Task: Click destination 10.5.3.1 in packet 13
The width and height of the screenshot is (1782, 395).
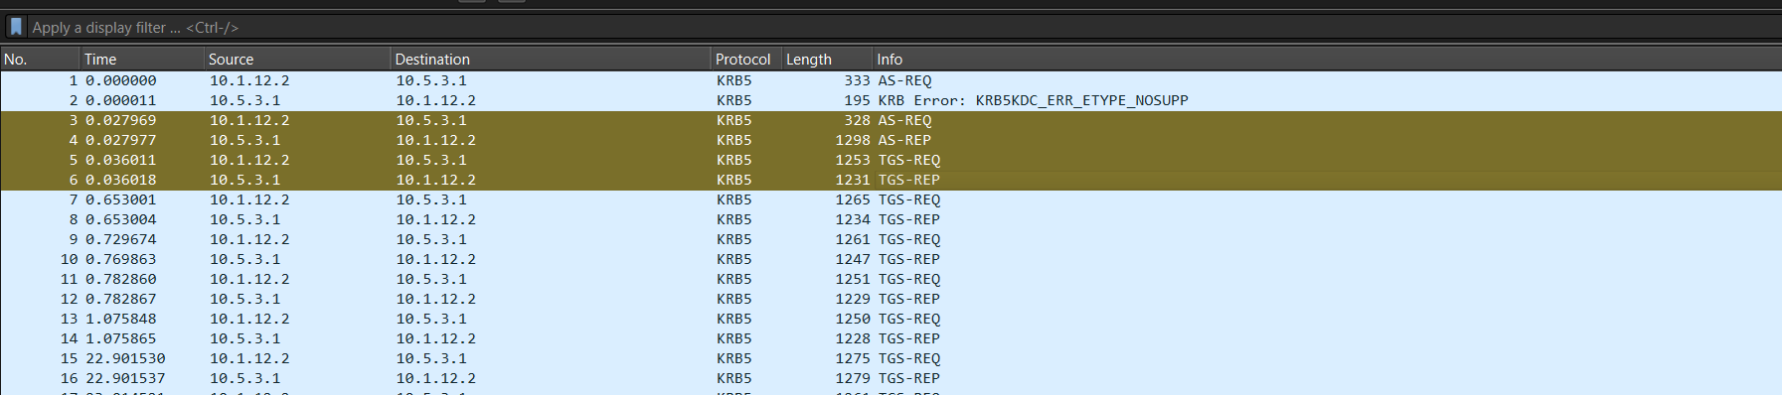Action: (x=431, y=319)
